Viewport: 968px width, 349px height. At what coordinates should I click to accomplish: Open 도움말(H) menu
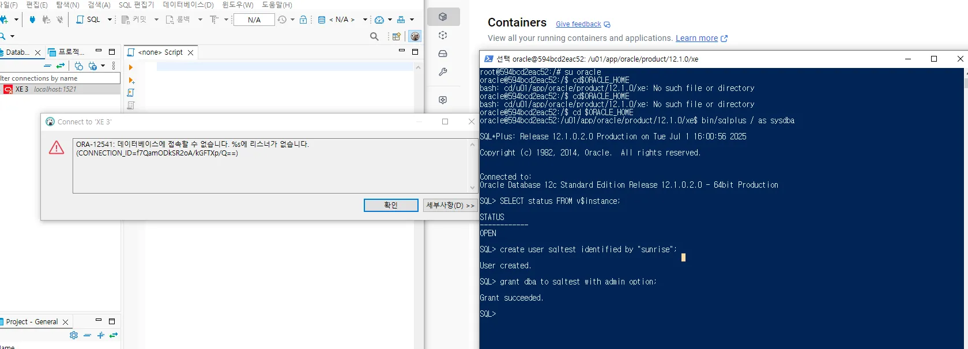click(x=277, y=5)
